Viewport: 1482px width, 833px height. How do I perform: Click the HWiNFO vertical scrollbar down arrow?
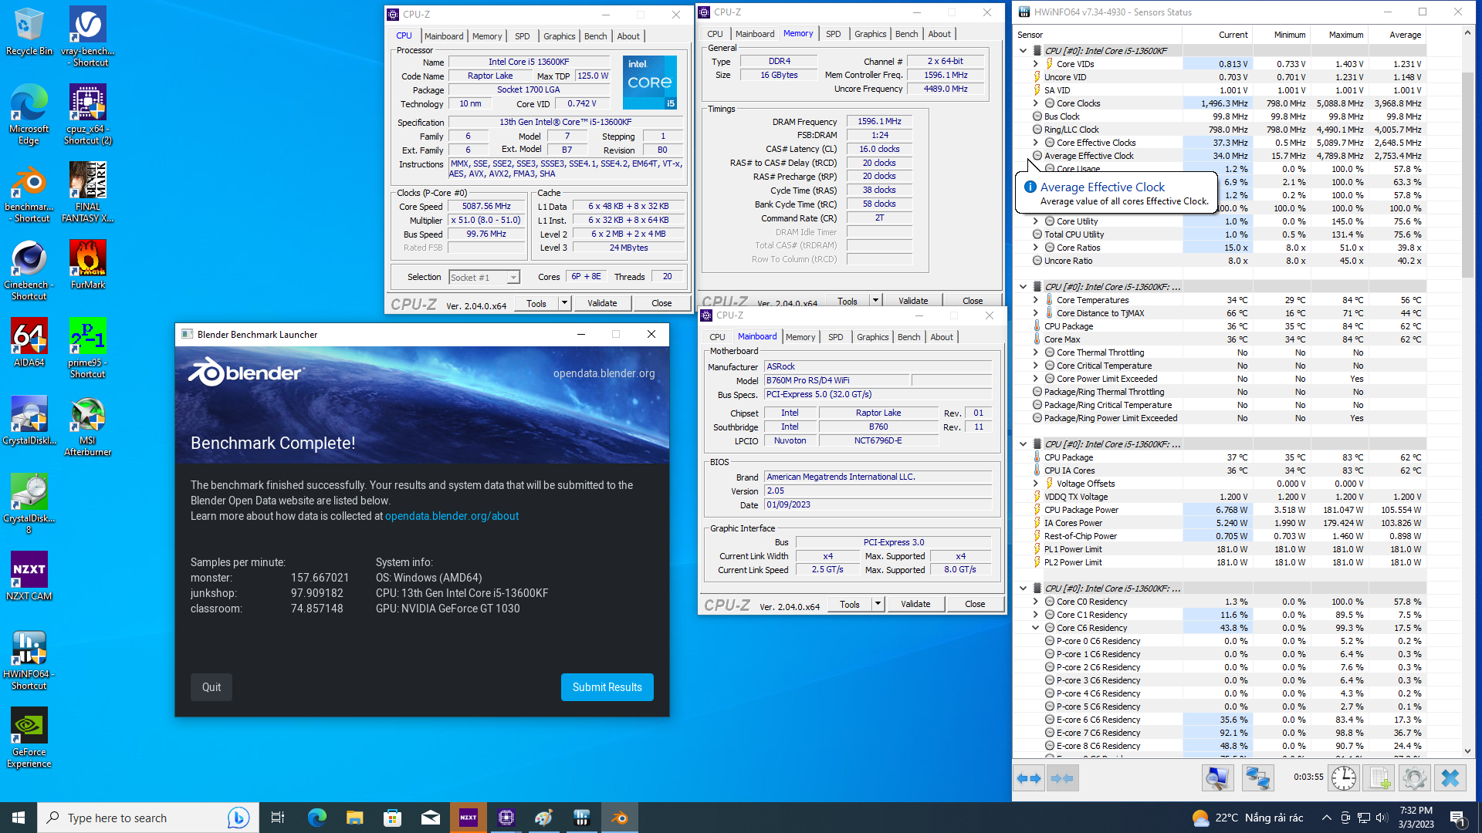tap(1467, 750)
